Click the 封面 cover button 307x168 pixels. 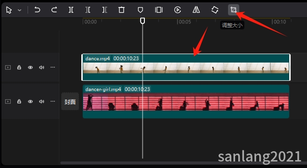(x=70, y=102)
